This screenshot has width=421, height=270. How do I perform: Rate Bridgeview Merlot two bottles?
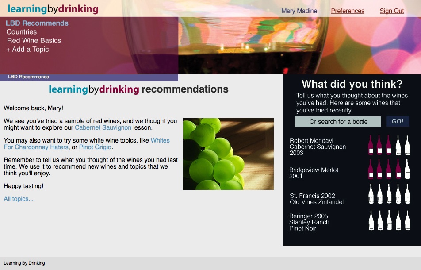(x=379, y=169)
